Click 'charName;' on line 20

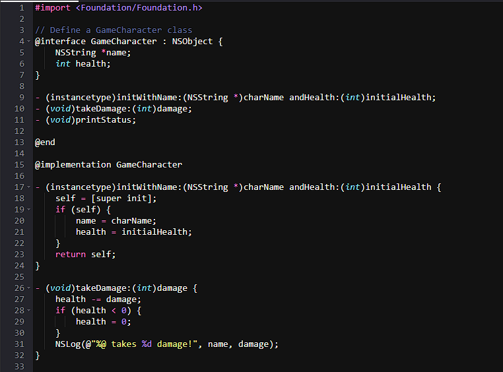pos(134,221)
